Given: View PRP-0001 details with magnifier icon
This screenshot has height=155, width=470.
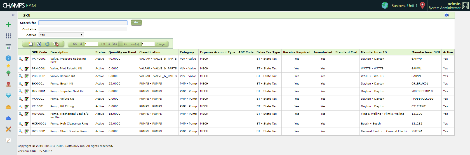Looking at the screenshot, I should pos(21,59).
